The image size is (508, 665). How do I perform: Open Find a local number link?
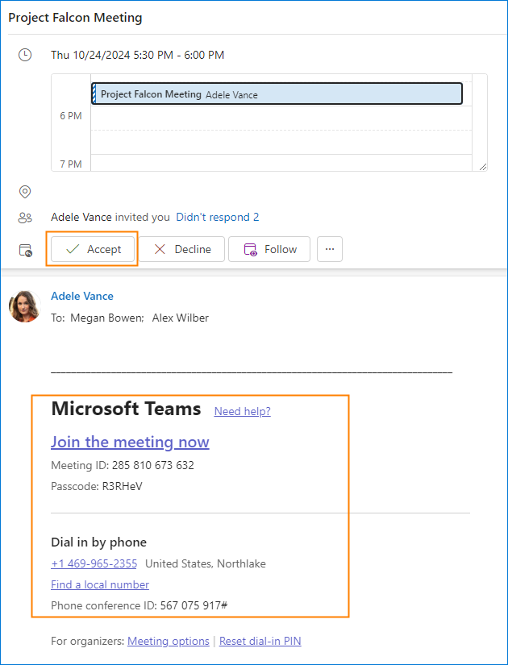pyautogui.click(x=100, y=584)
